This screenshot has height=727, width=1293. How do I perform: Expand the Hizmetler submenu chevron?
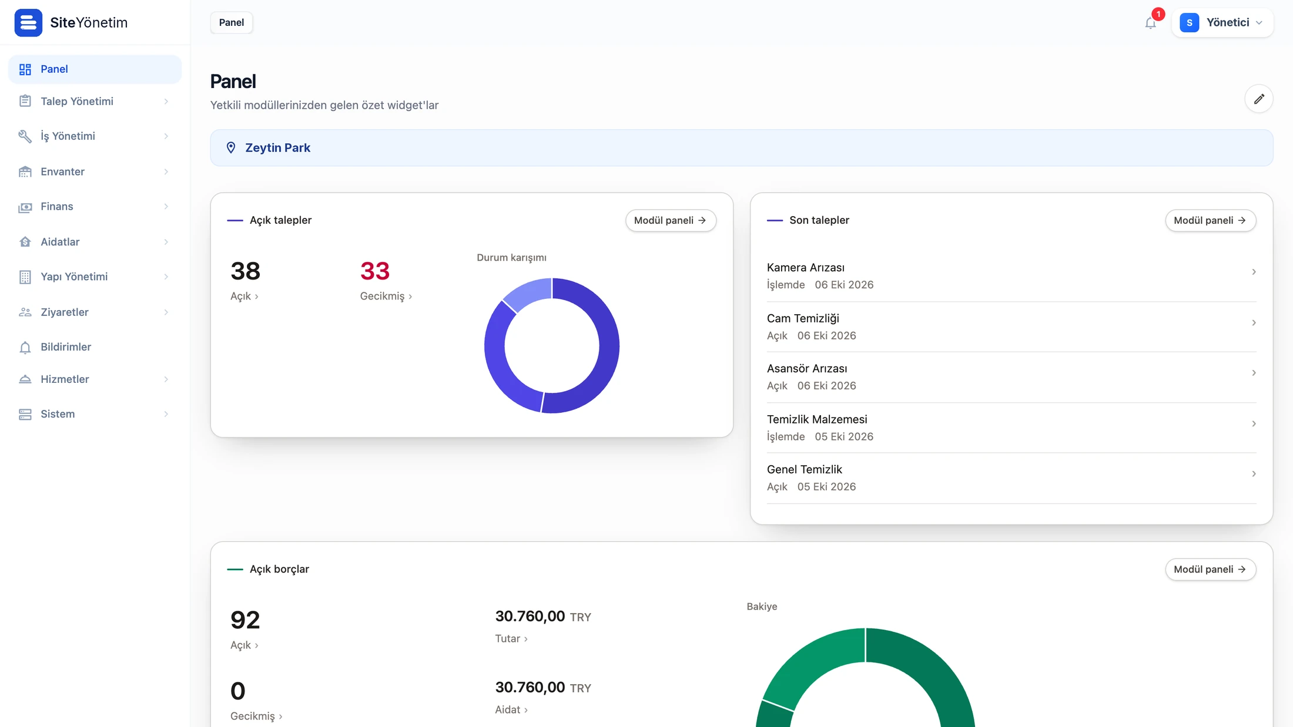coord(166,379)
